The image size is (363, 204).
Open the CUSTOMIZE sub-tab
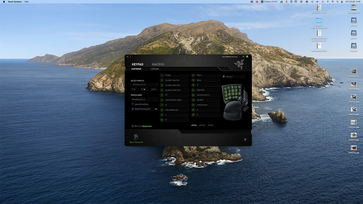136,69
